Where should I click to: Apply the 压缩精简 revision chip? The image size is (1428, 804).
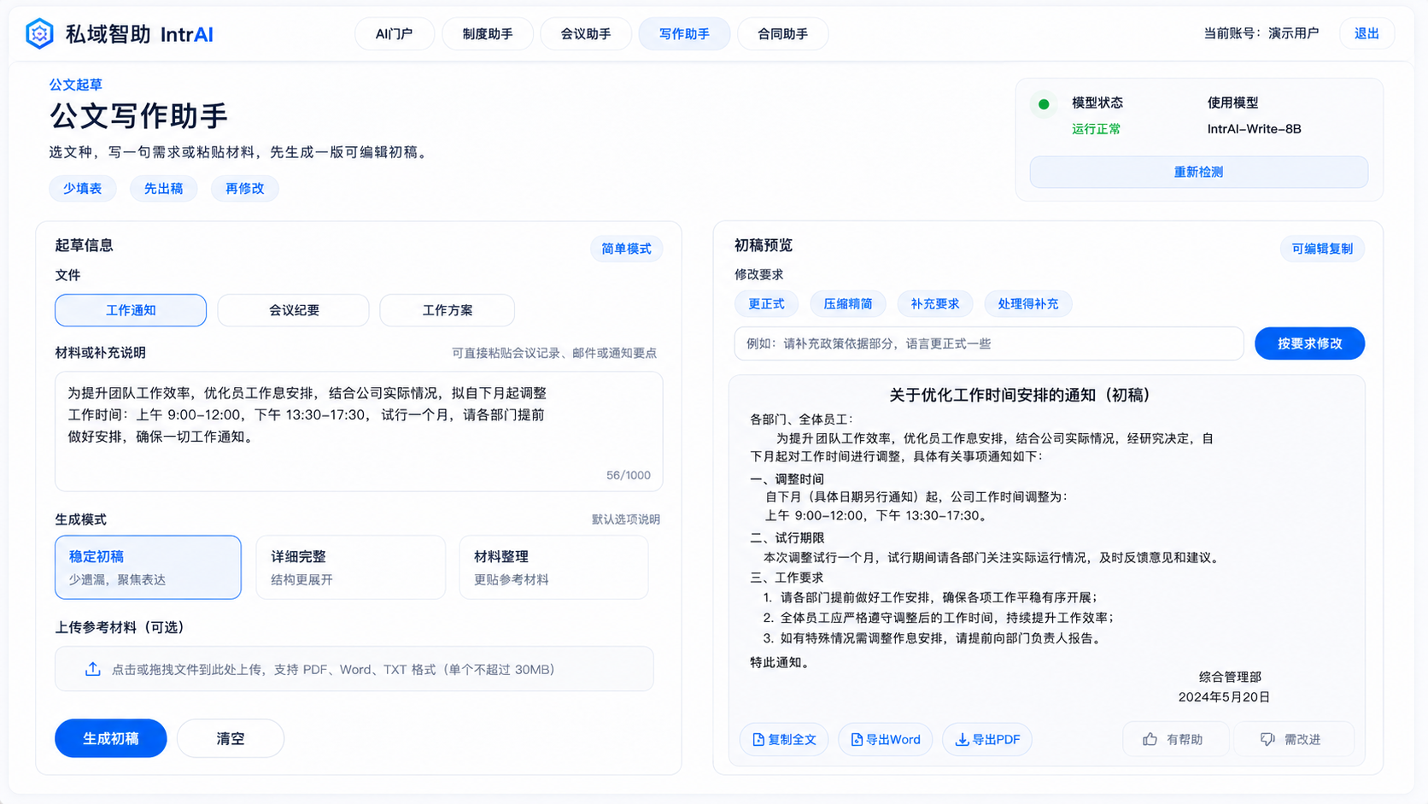click(x=848, y=304)
